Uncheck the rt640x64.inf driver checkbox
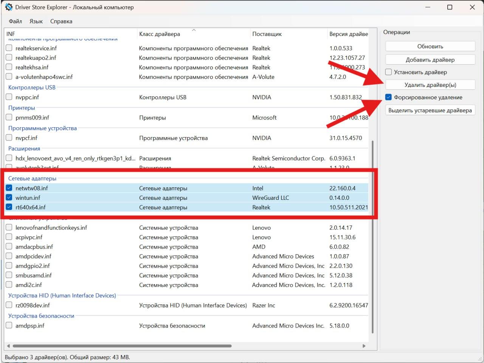Screen dimensions: 484x363 pos(9,207)
